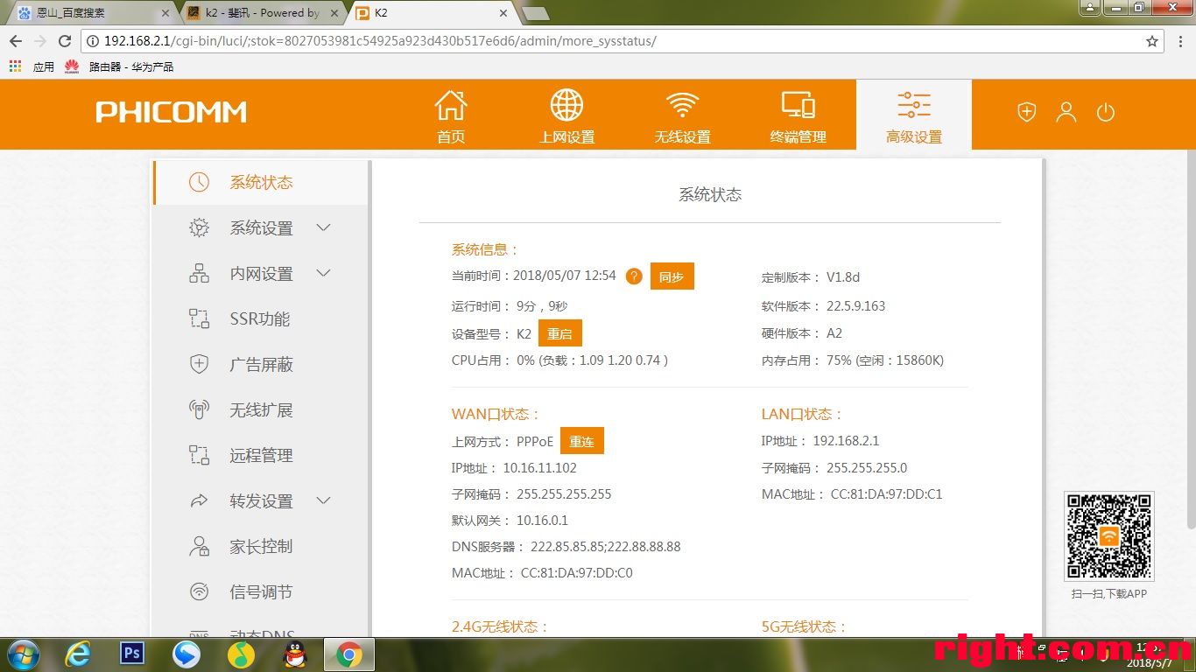Click the clock icon beside 系统状态
The height and width of the screenshot is (672, 1196).
(x=199, y=182)
